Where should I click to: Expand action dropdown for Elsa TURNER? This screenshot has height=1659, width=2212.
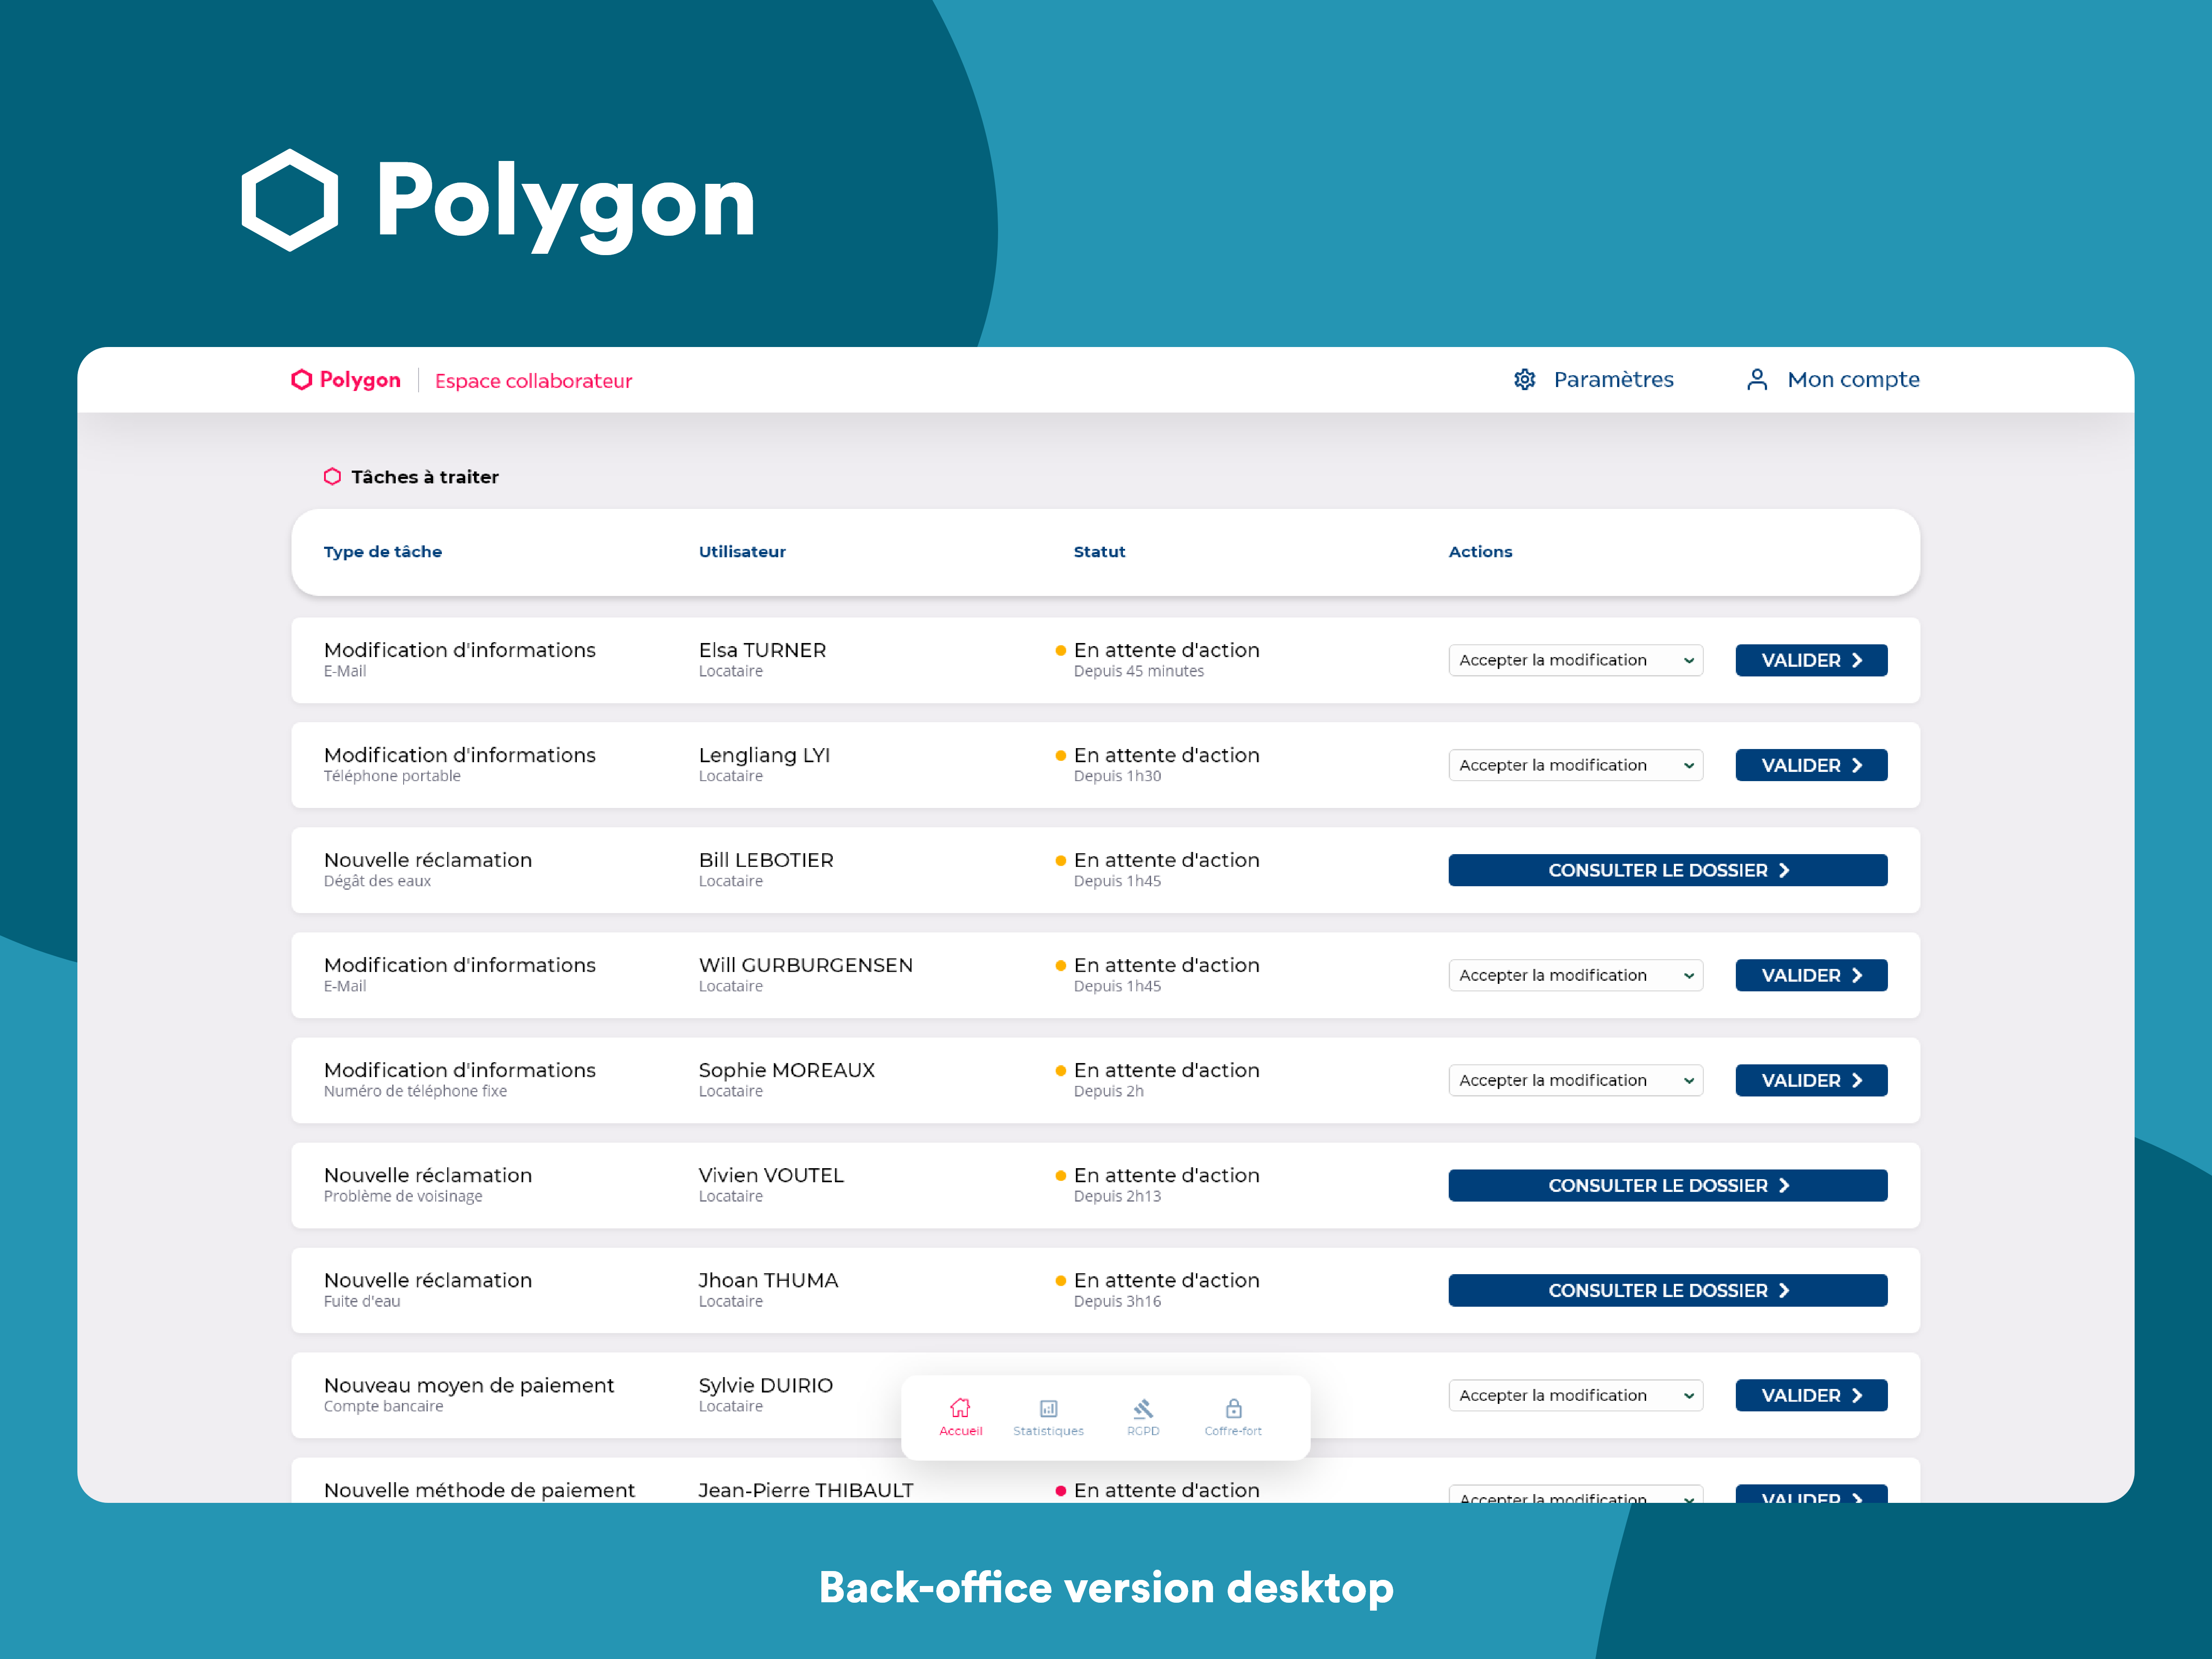click(x=1575, y=661)
